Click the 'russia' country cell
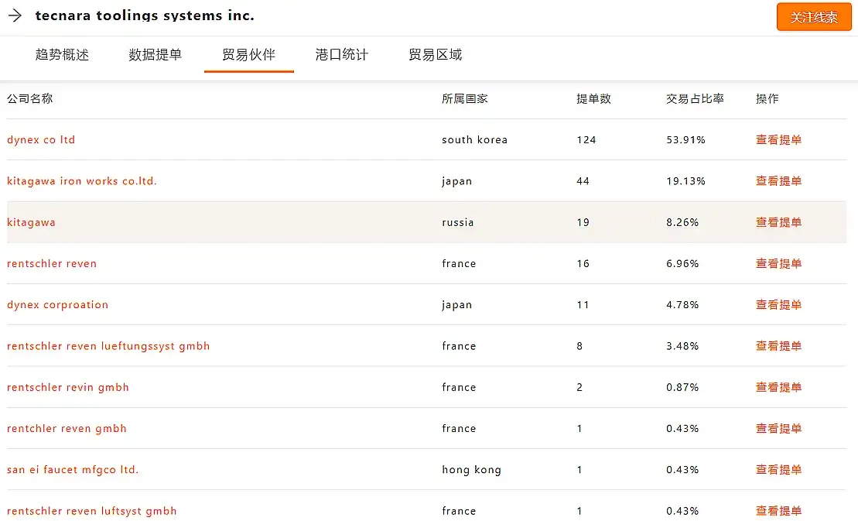This screenshot has height=521, width=858. [x=457, y=222]
